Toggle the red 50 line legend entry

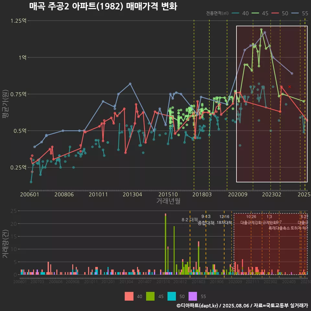[280, 13]
